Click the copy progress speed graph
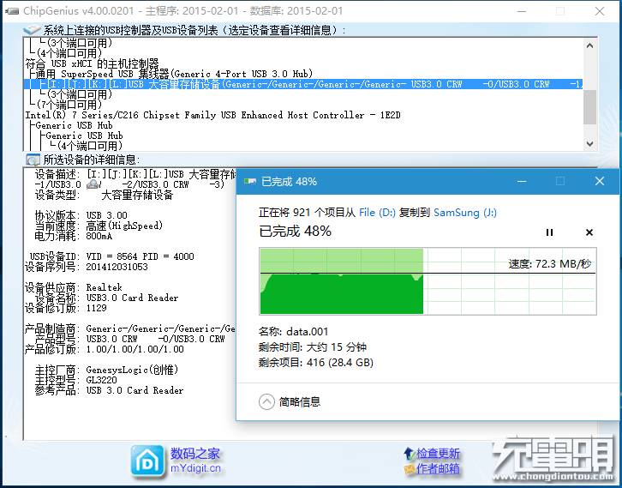The image size is (622, 488). click(428, 281)
